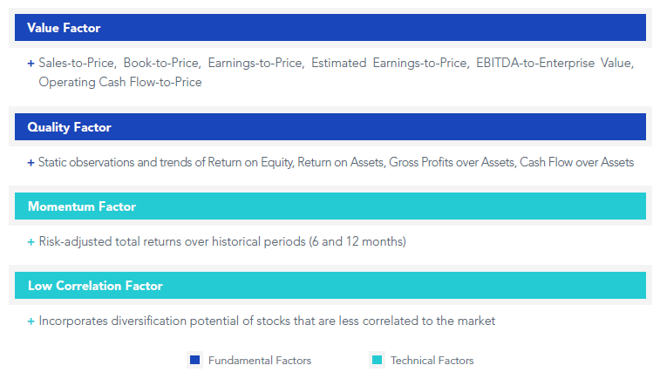This screenshot has width=660, height=372.
Task: Click the Momentum Factor header bar
Action: coord(330,206)
